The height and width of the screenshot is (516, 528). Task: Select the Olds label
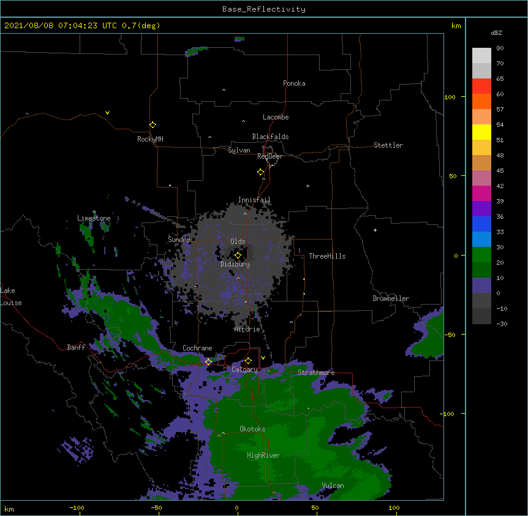(238, 241)
